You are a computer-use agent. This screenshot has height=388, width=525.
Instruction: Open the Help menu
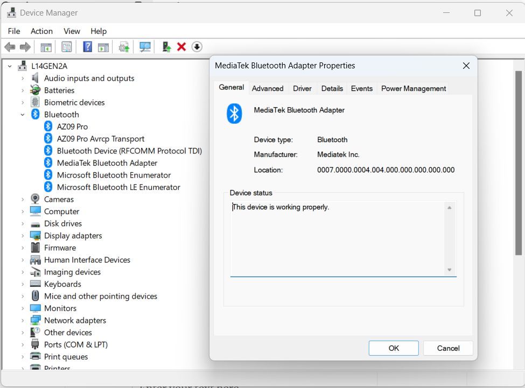[x=99, y=31]
